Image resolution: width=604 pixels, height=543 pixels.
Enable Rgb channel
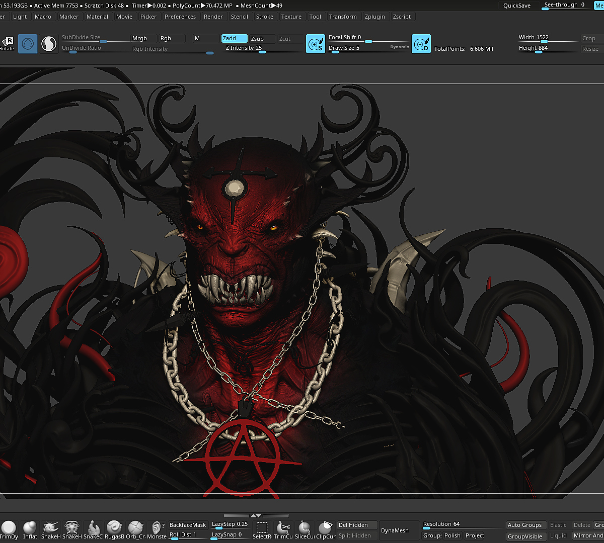pyautogui.click(x=172, y=38)
